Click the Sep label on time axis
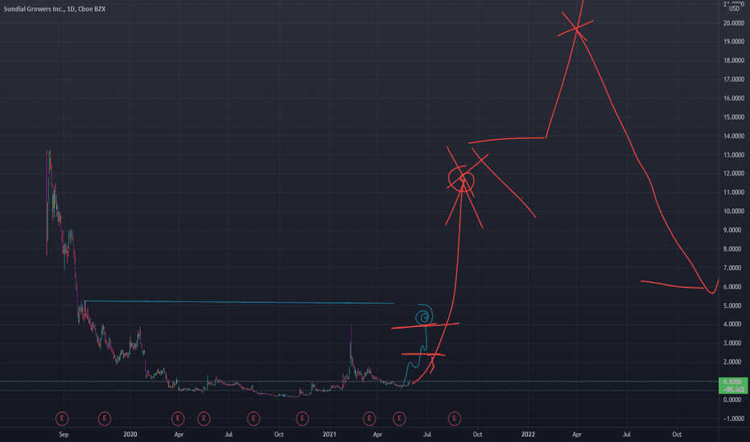This screenshot has height=442, width=750. point(64,434)
